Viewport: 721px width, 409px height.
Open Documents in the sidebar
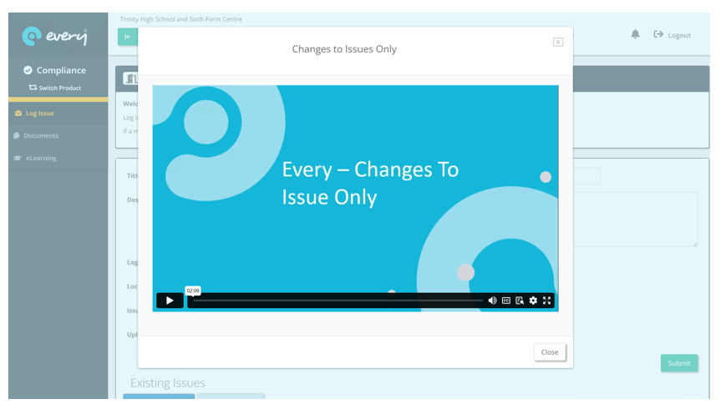pyautogui.click(x=58, y=135)
